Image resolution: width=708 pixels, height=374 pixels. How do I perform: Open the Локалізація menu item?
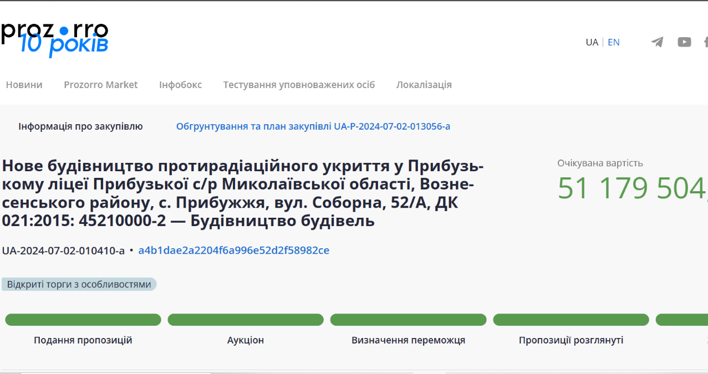pos(424,85)
